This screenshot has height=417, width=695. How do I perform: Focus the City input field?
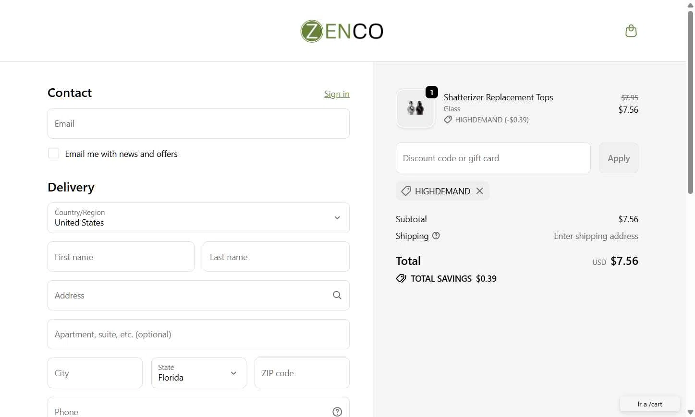(x=95, y=373)
